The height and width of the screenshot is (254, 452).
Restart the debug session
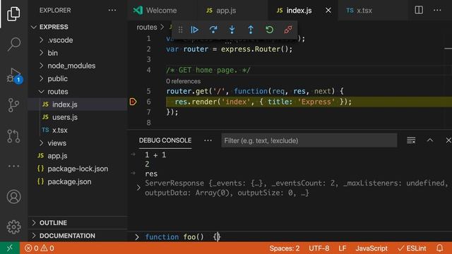click(270, 30)
